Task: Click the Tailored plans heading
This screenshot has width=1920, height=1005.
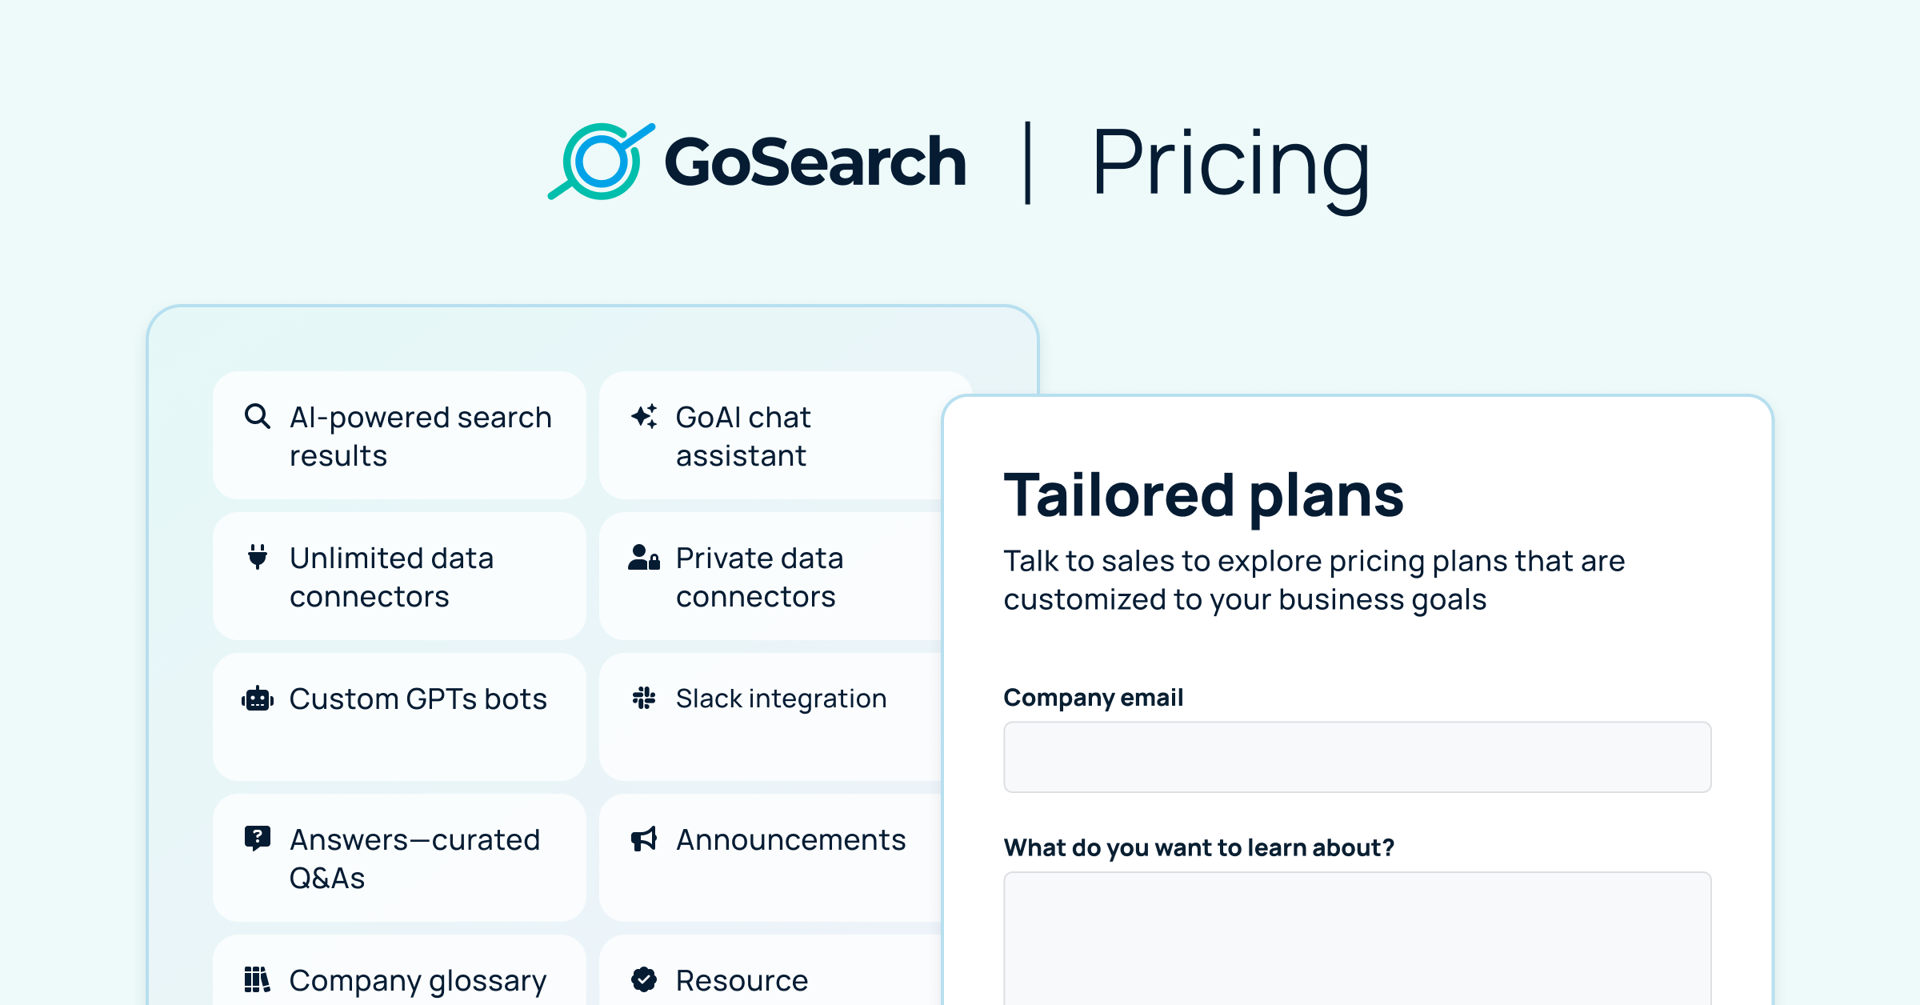Action: coord(1203,494)
